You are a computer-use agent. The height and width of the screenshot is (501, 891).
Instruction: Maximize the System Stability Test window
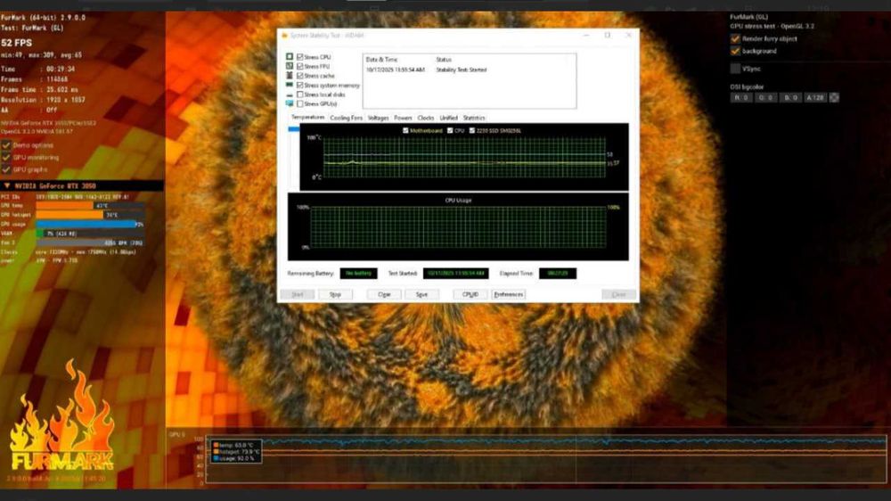coord(607,36)
